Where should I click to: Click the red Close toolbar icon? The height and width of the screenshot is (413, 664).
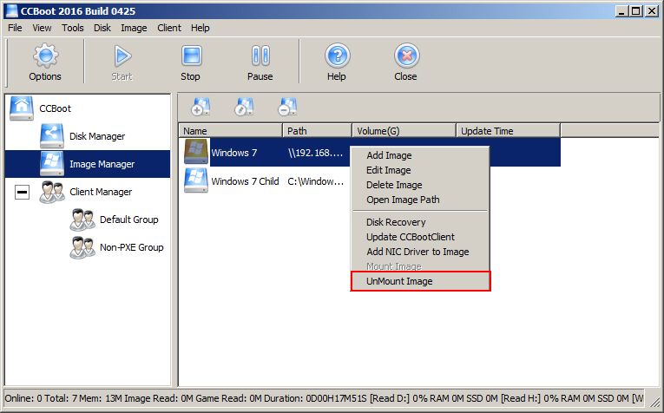click(x=407, y=56)
